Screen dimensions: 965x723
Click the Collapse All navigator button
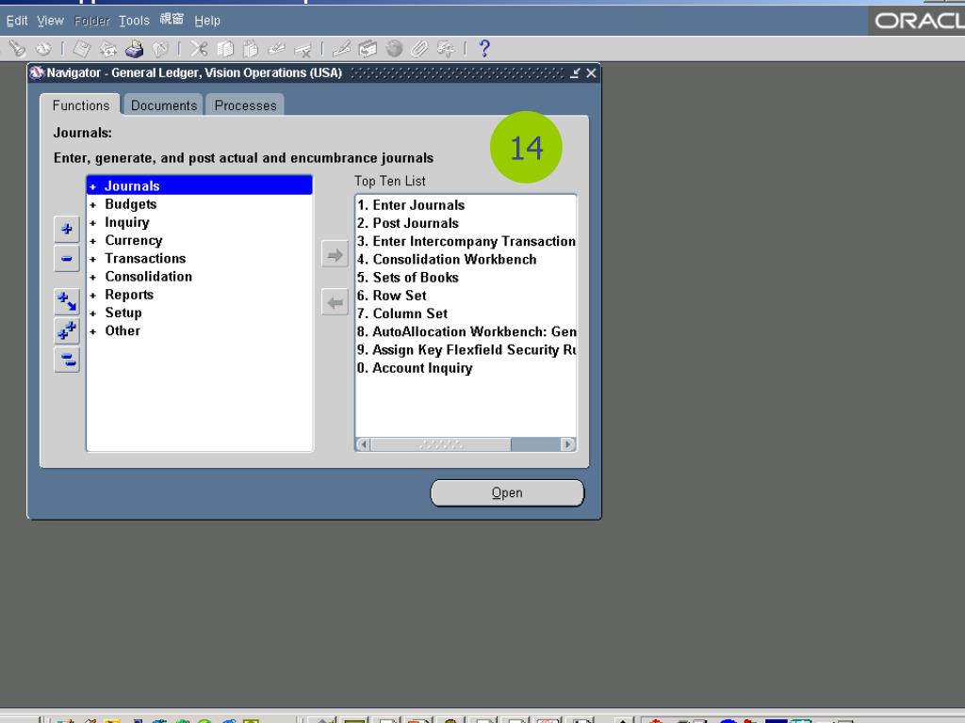pos(67,360)
